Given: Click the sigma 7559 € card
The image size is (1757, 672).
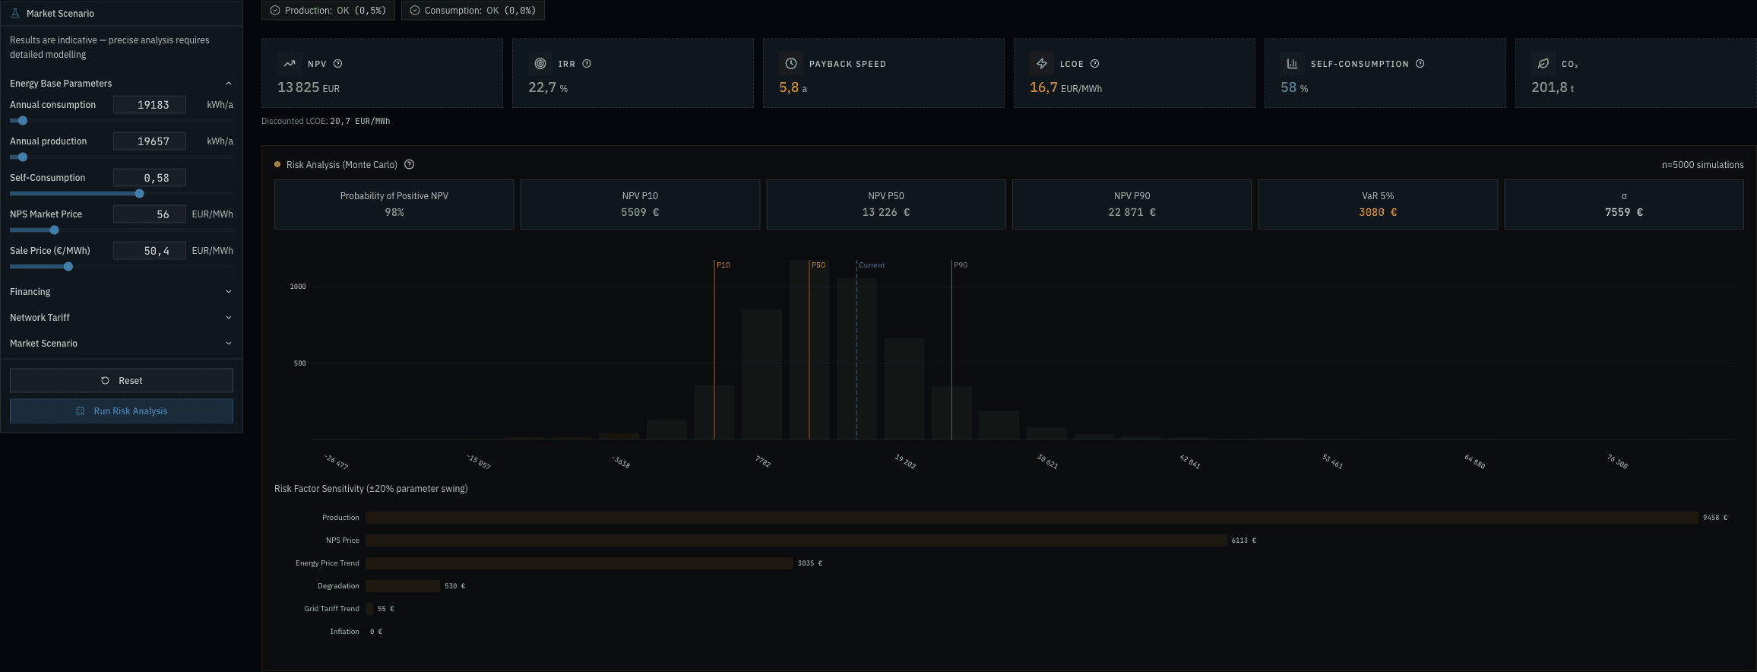Looking at the screenshot, I should click(1624, 204).
